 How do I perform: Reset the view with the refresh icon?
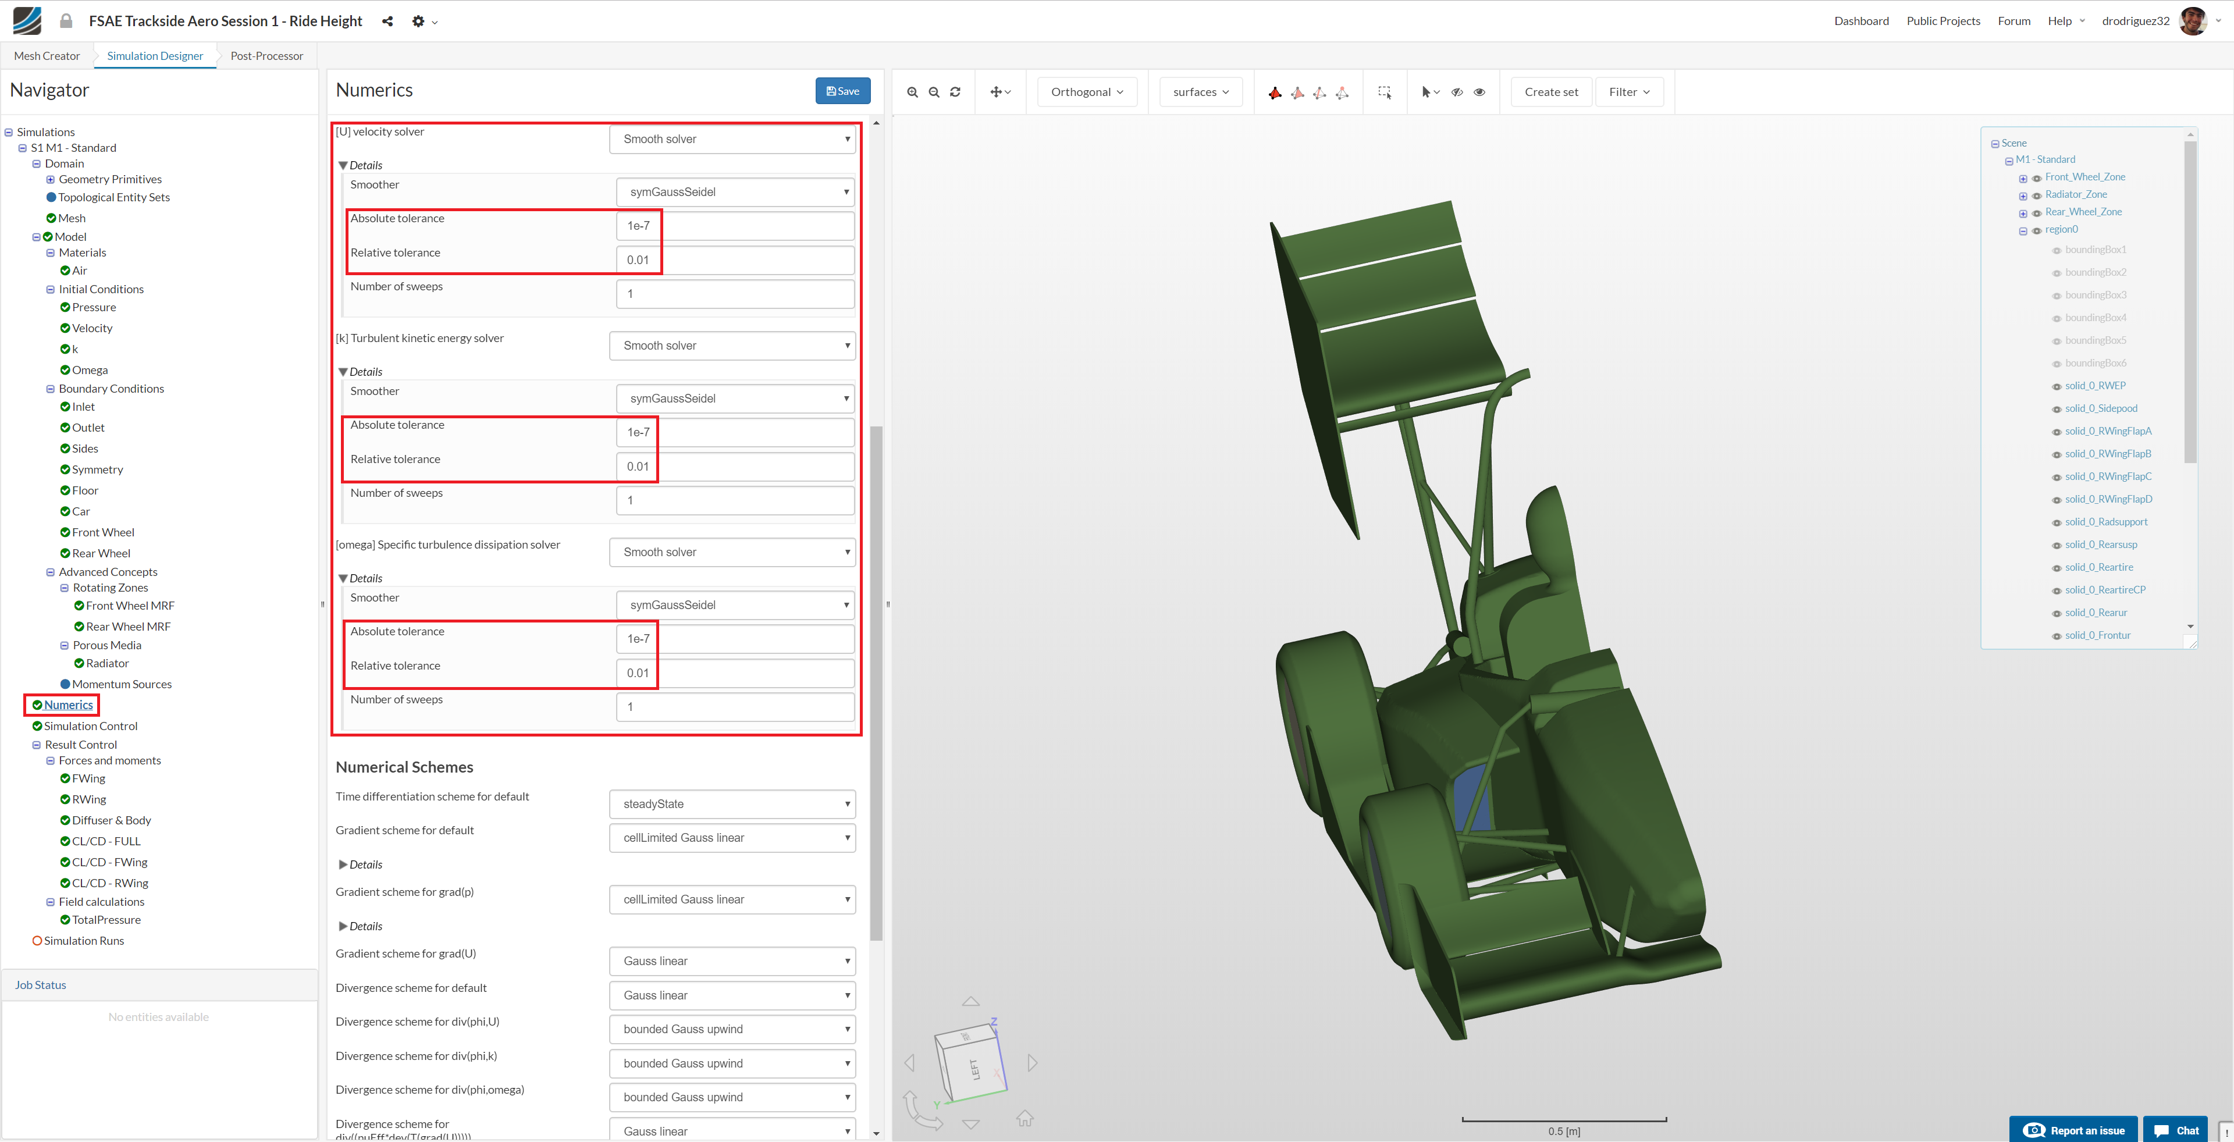coord(955,92)
